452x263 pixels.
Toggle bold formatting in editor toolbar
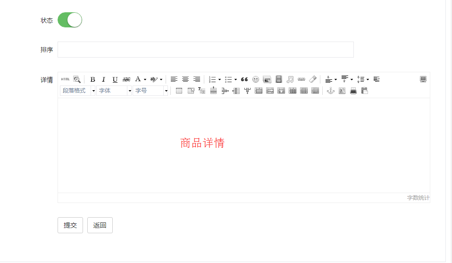tap(92, 79)
